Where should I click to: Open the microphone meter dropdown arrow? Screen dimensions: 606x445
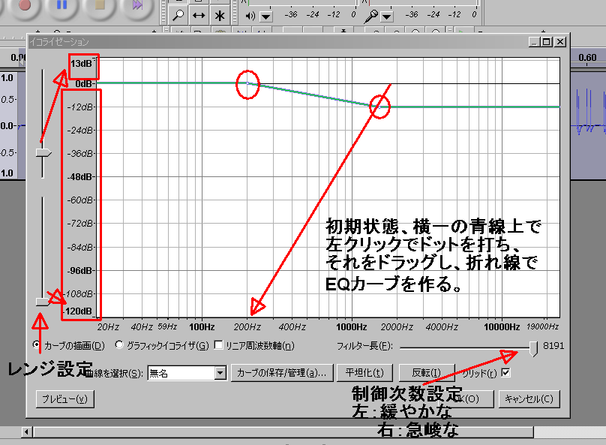pos(387,17)
